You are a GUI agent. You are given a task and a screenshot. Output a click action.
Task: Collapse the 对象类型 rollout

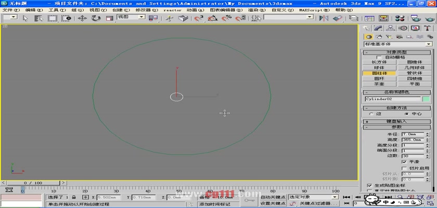(397, 52)
